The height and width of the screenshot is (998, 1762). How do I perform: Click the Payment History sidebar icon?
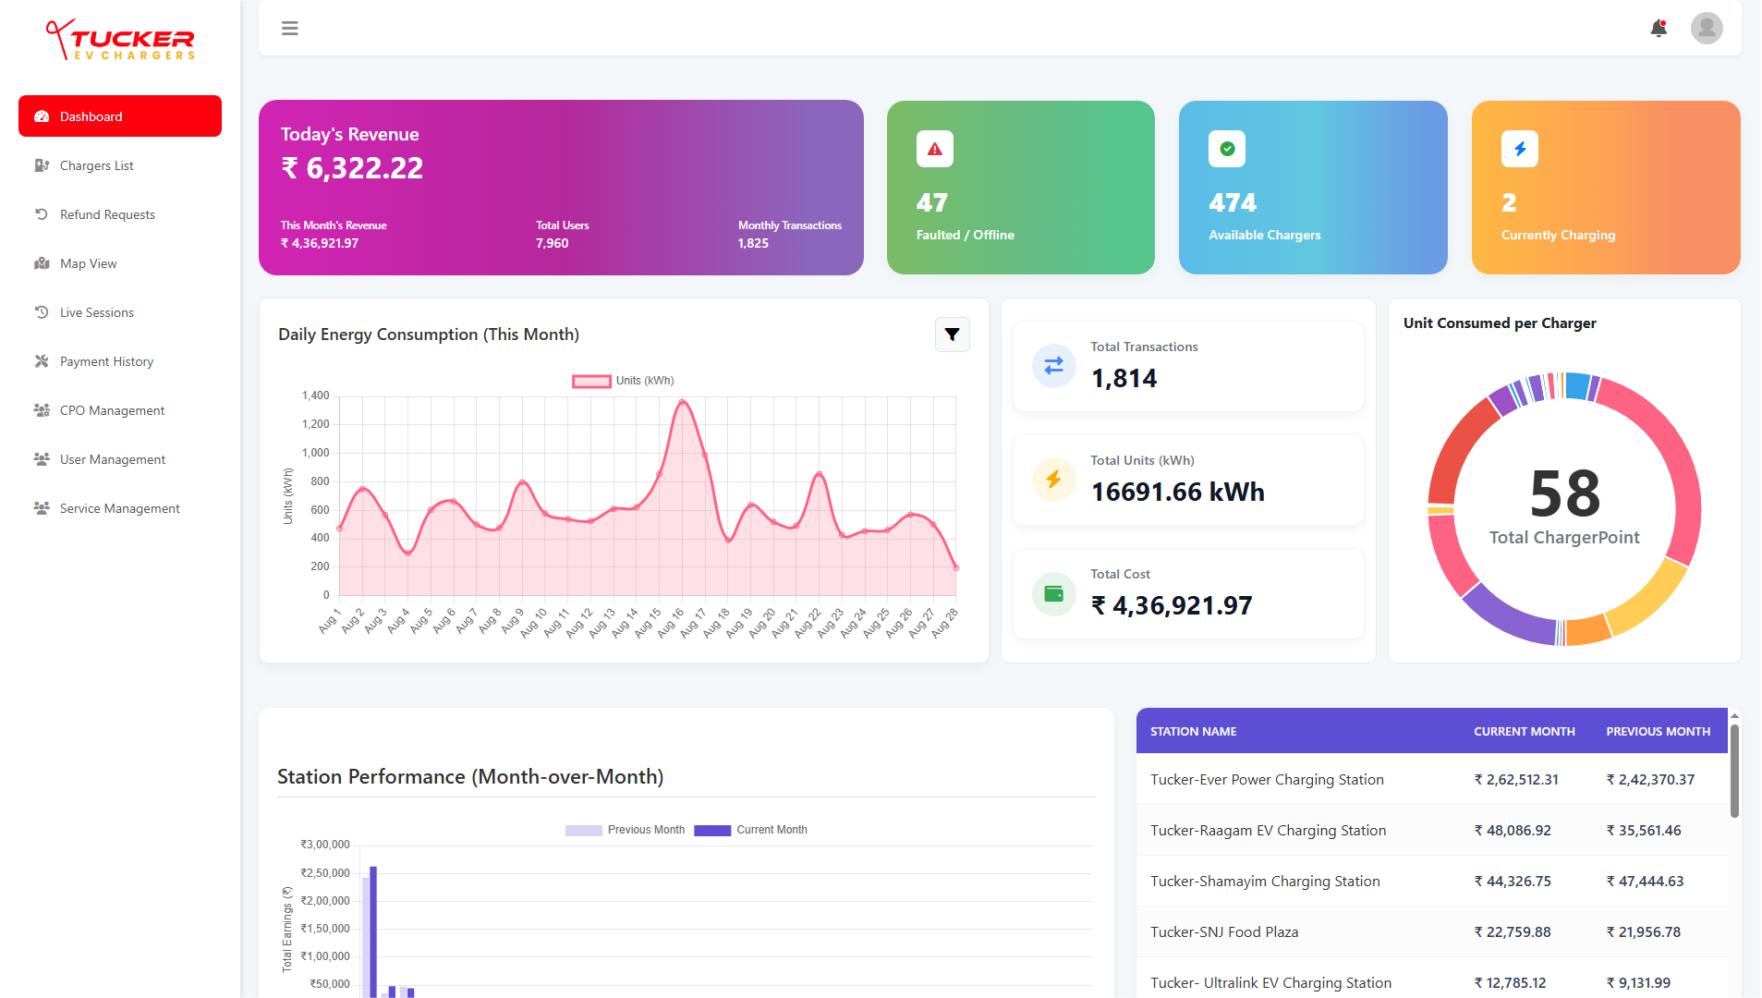(x=42, y=361)
